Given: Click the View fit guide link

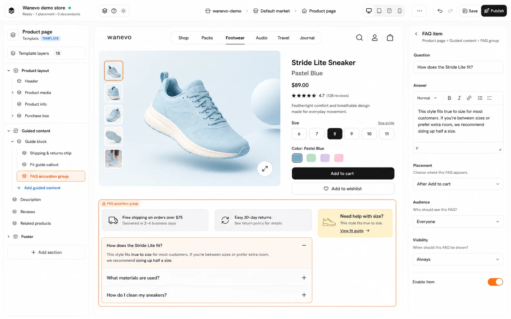Looking at the screenshot, I should (352, 231).
